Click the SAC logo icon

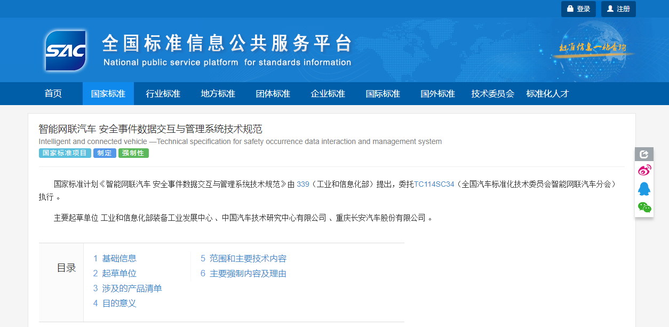(66, 51)
